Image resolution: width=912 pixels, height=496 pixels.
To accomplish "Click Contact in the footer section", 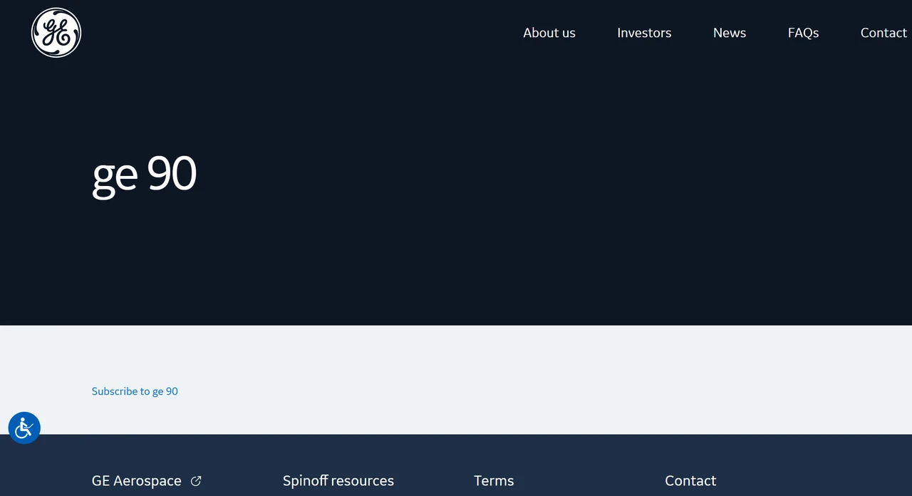I will click(x=690, y=480).
